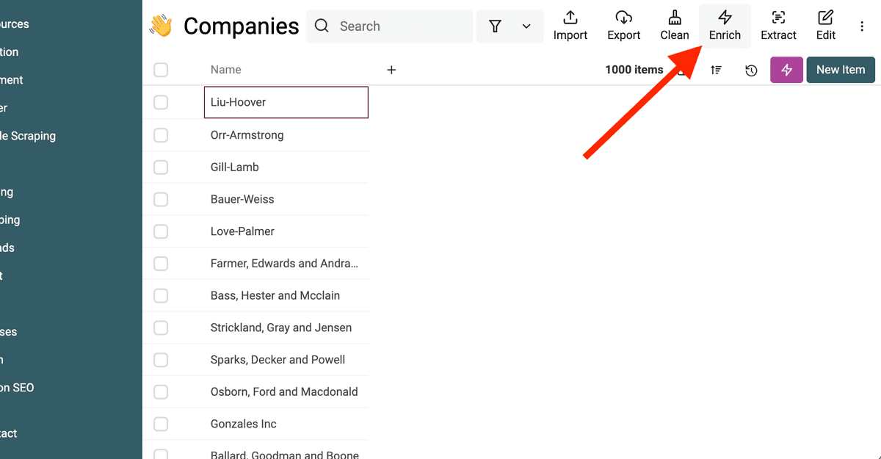Click the Name column header

[226, 70]
